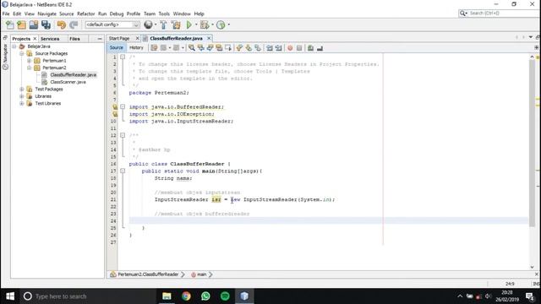The image size is (541, 304).
Task: Open Chrome from the taskbar
Action: (186, 296)
